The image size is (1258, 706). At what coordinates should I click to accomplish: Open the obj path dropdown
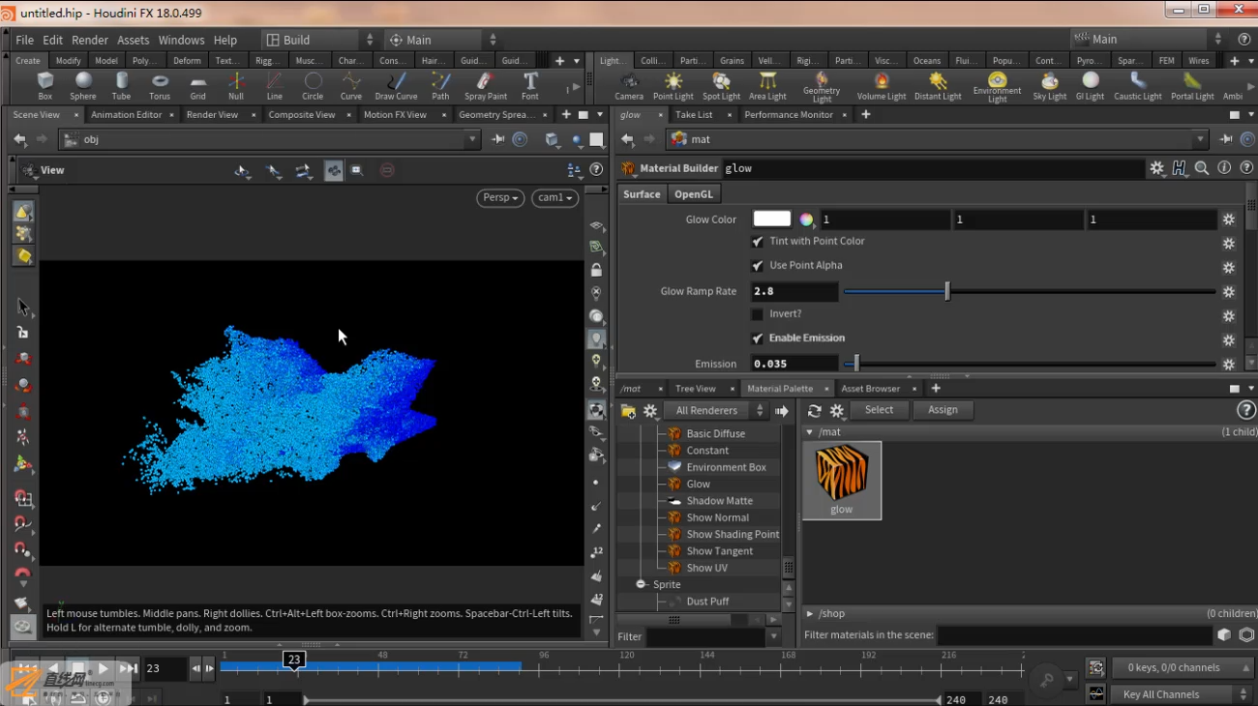pyautogui.click(x=472, y=139)
